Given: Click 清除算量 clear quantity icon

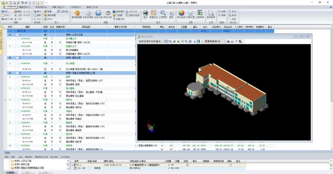Looking at the screenshot, I should (x=50, y=15).
